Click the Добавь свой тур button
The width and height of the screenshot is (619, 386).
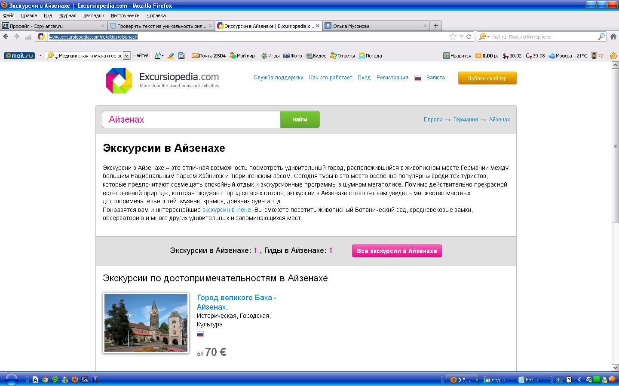tap(487, 78)
